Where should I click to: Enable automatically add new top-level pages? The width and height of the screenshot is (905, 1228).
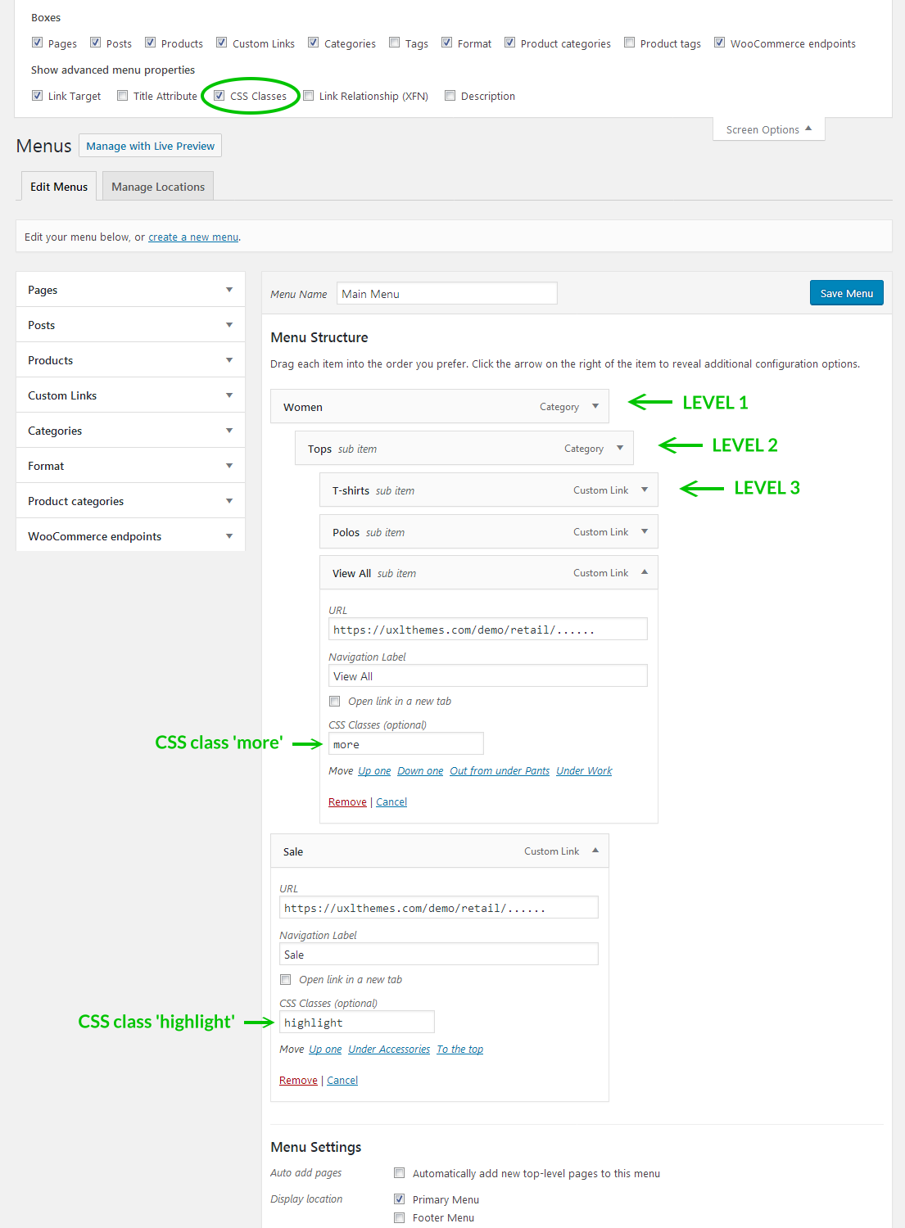399,1172
